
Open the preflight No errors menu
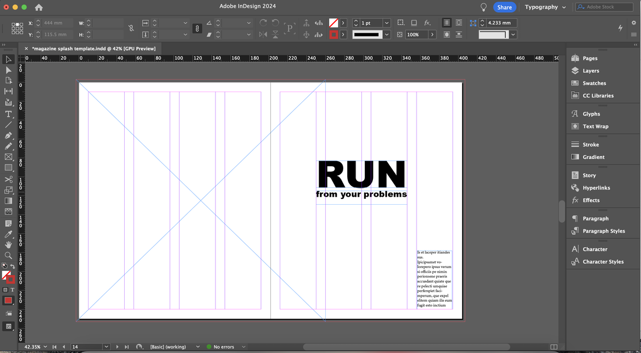(244, 347)
